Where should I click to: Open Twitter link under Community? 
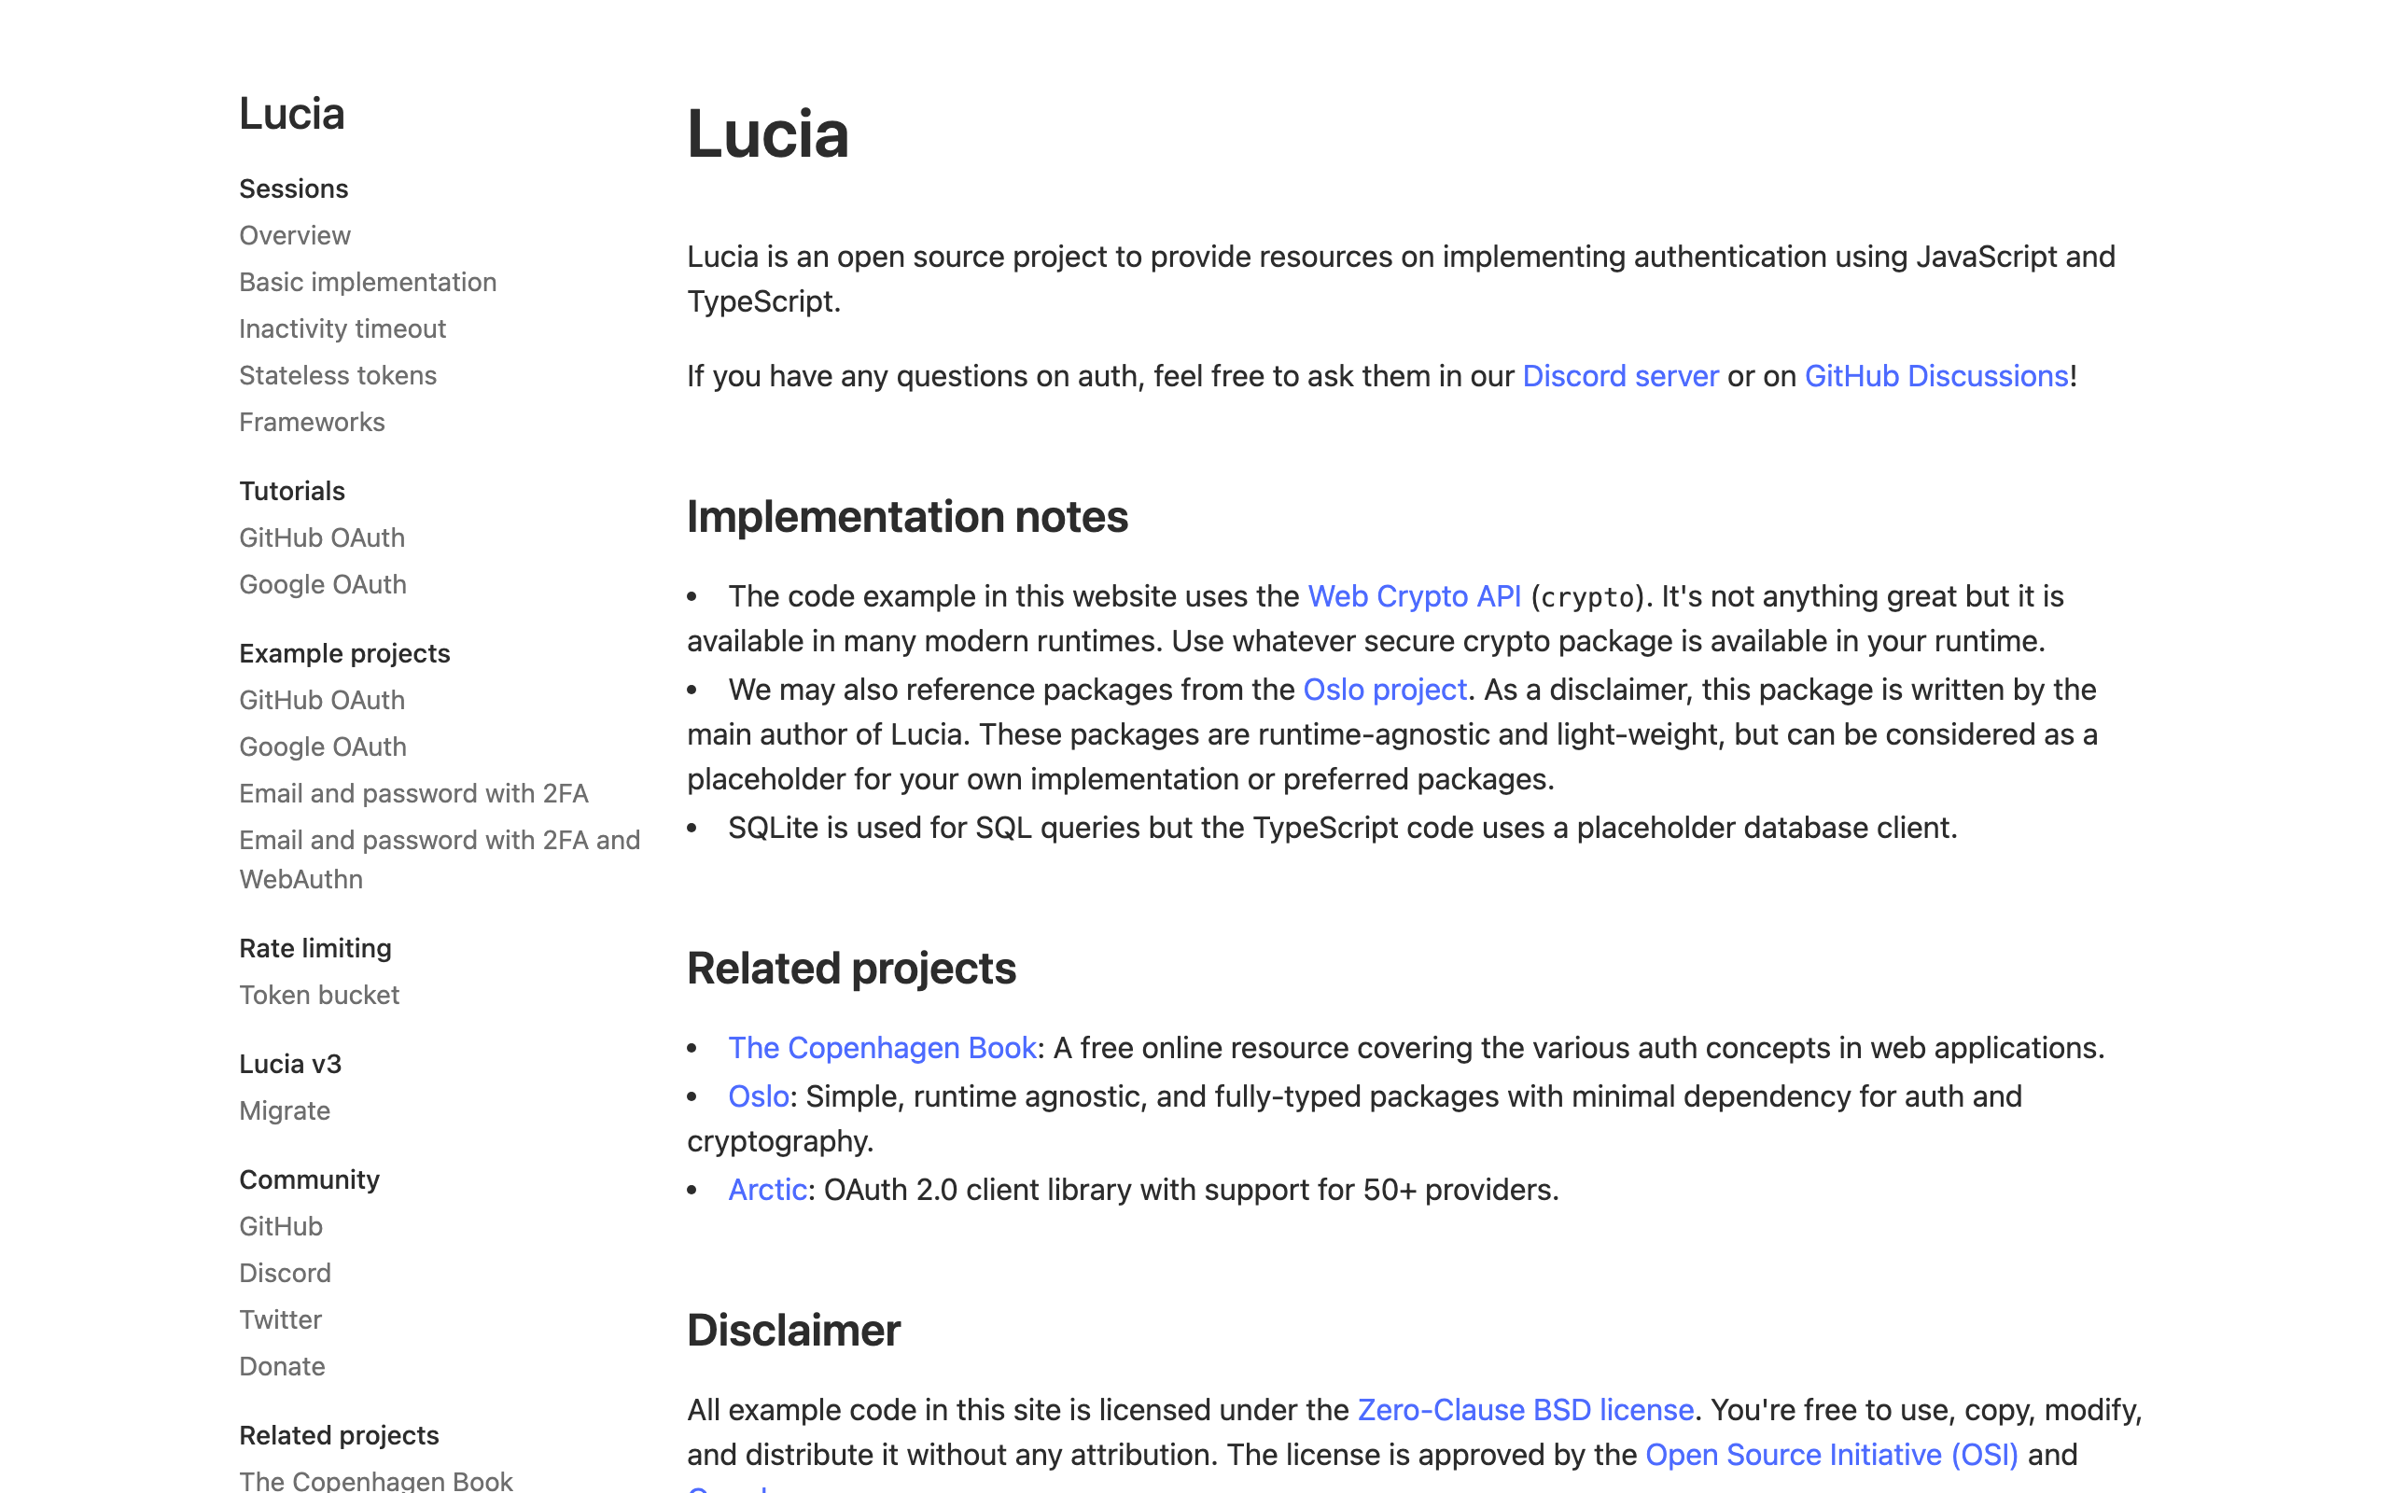coord(279,1320)
